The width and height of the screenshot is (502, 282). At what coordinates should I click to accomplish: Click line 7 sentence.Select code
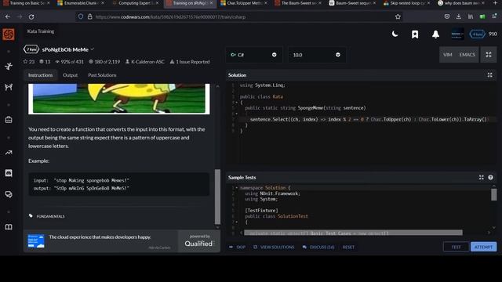pyautogui.click(x=368, y=119)
